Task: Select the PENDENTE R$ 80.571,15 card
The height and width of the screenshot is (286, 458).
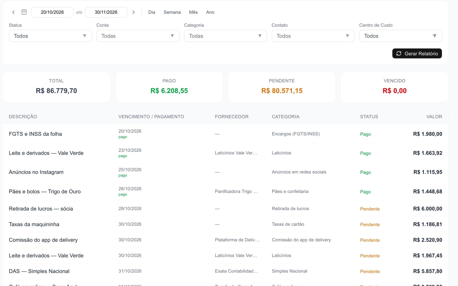Action: (282, 87)
